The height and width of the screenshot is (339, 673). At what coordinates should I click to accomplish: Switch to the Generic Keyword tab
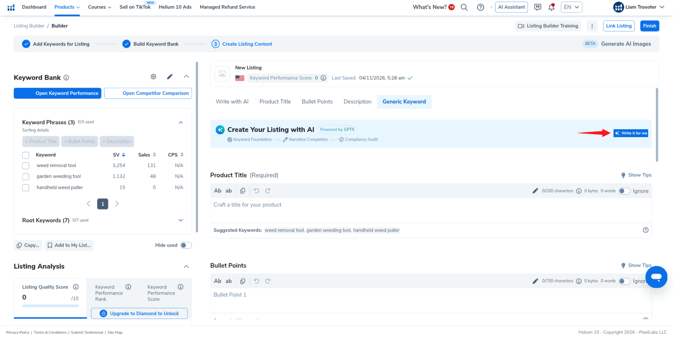[404, 102]
